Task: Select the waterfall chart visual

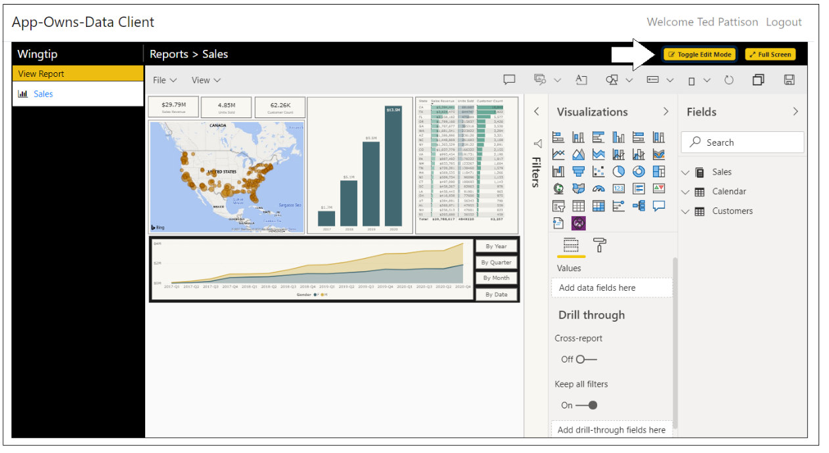Action: (x=558, y=171)
